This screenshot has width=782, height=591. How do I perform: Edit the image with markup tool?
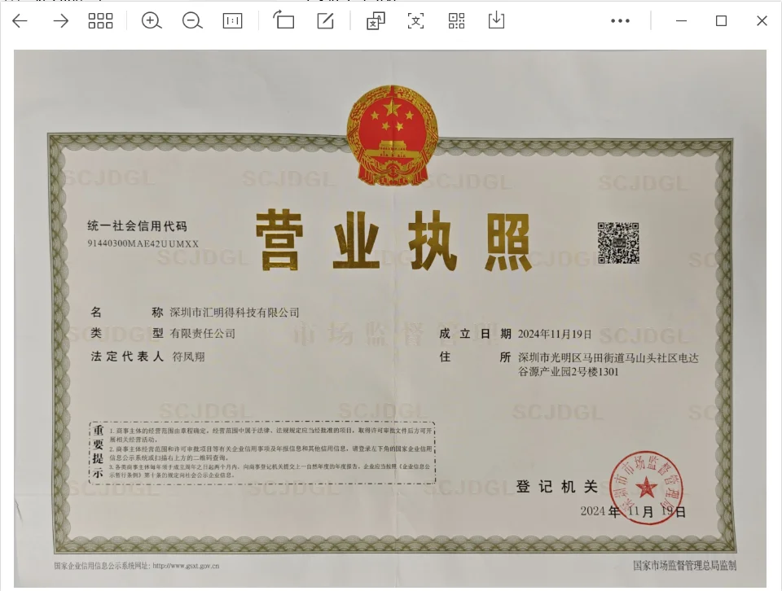325,21
